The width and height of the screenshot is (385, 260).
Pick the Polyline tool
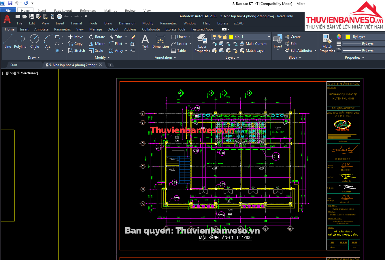(x=20, y=41)
